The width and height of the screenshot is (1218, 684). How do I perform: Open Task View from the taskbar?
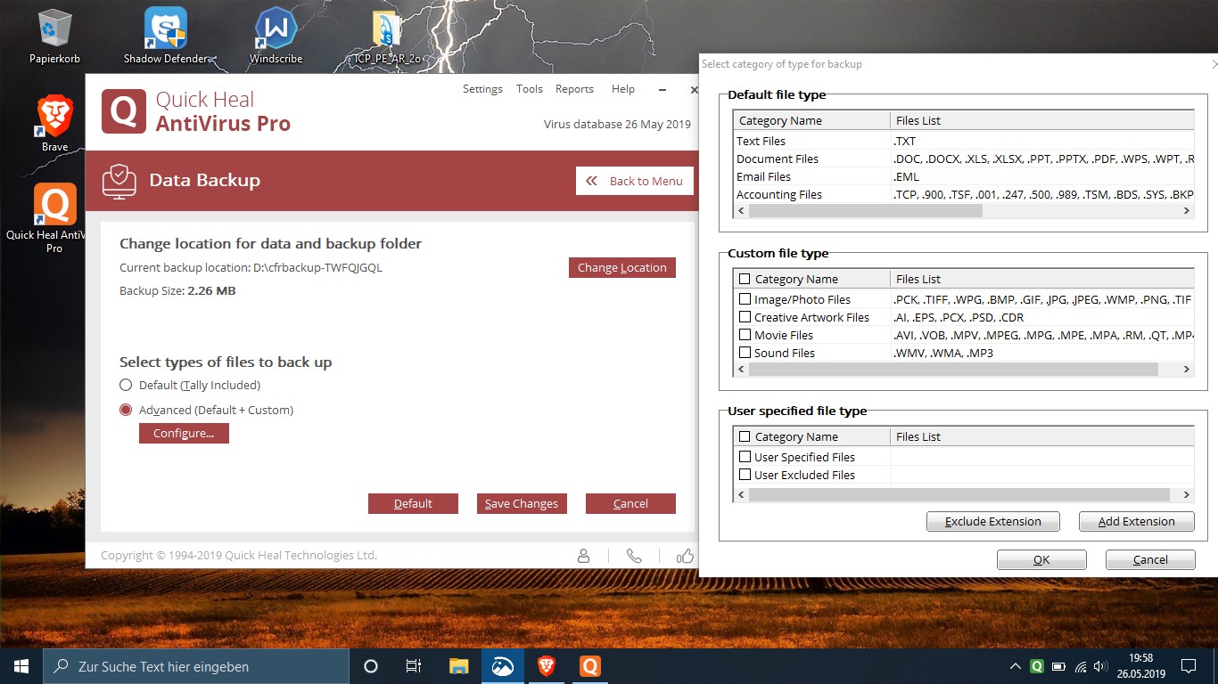coord(414,666)
